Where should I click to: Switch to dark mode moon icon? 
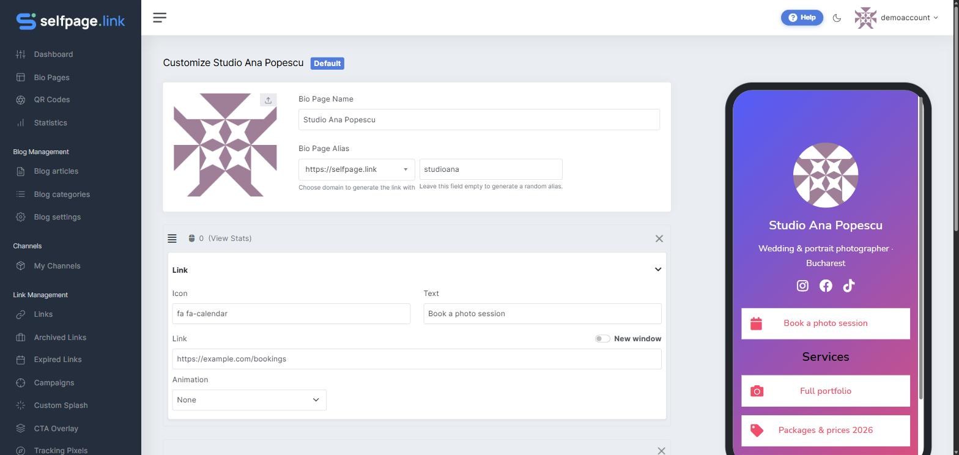coord(837,18)
